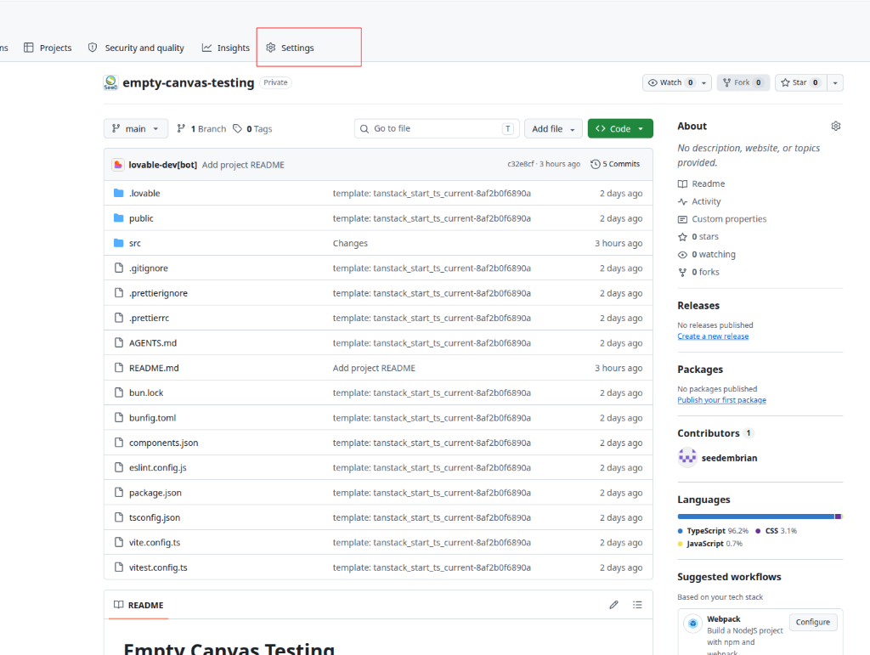Viewport: 870px width, 655px height.
Task: View the 0 watching link
Action: pos(706,255)
